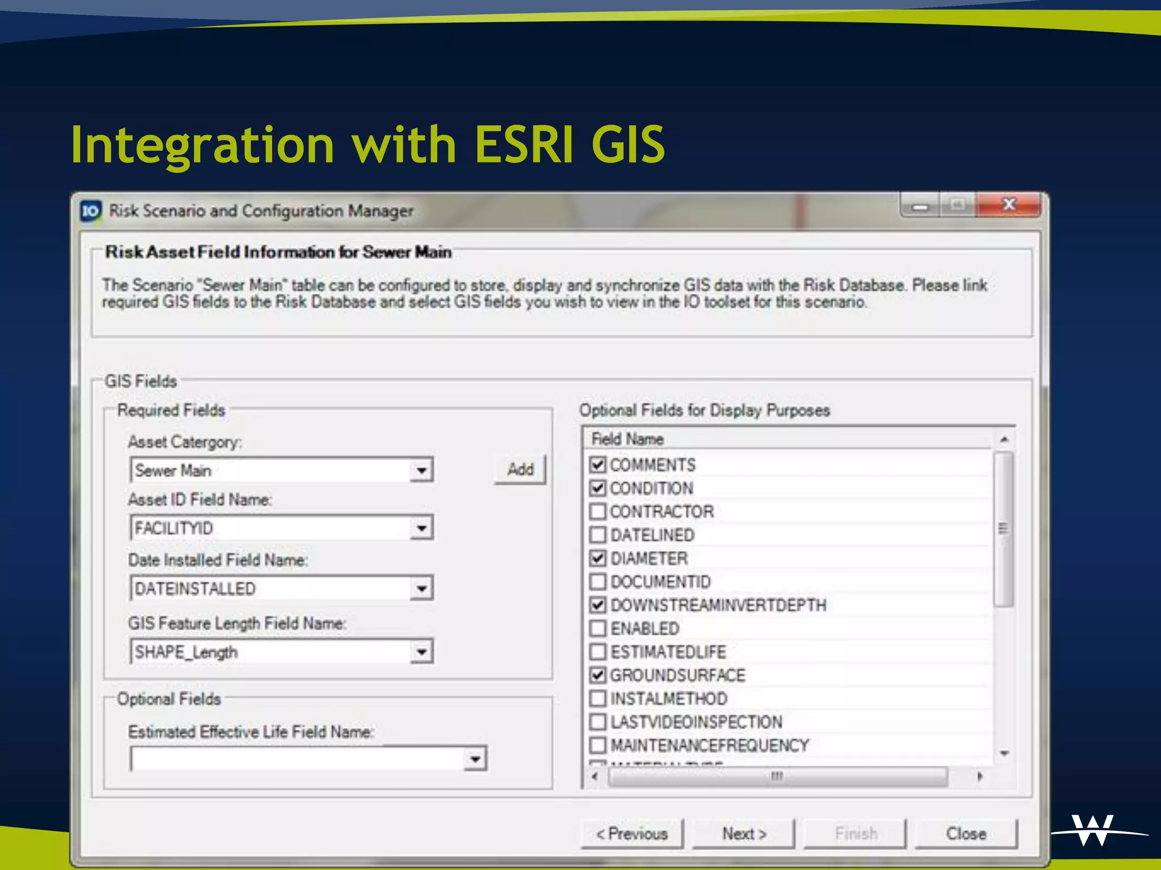Screen dimensions: 1161x870
Task: Click the Close button at the bottom
Action: click(967, 834)
